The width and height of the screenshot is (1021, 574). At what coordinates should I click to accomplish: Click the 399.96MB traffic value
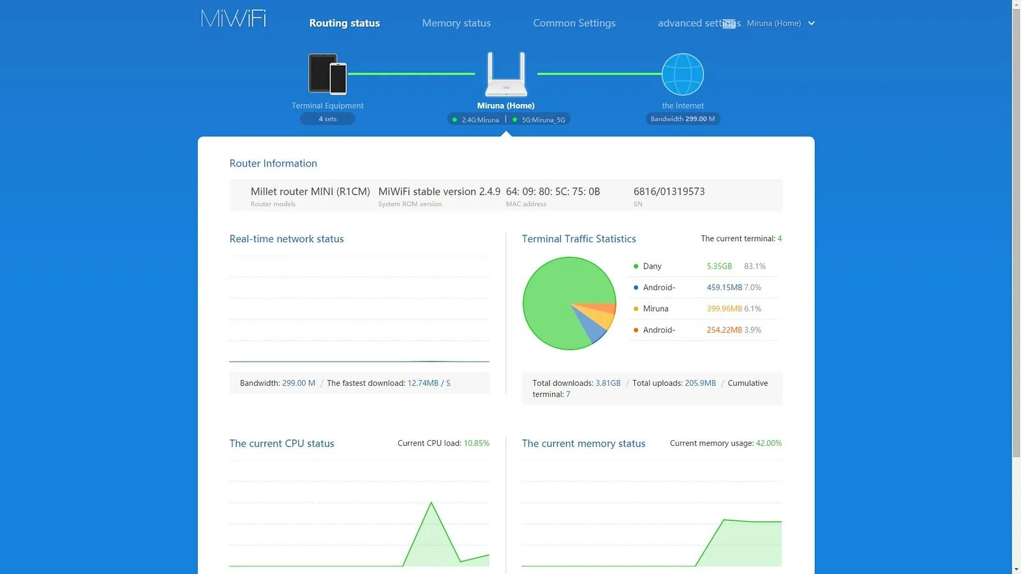[724, 309]
